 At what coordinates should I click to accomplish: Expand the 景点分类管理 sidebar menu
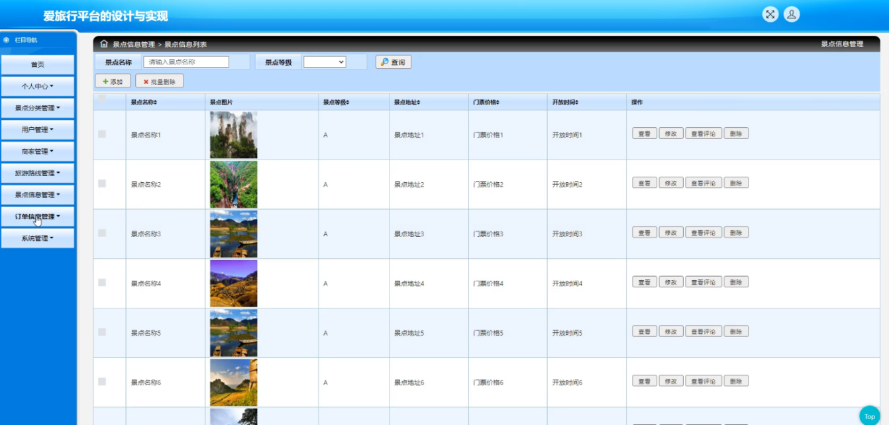[x=38, y=108]
